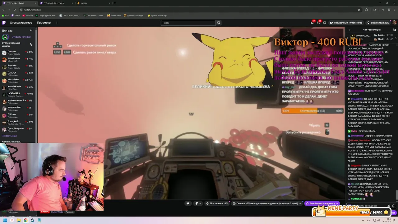Image resolution: width=398 pixels, height=224 pixels.
Task: Sort followed channels with the arrows icon
Action: pos(31,44)
